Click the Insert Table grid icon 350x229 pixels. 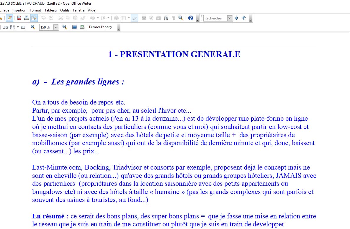click(x=123, y=18)
